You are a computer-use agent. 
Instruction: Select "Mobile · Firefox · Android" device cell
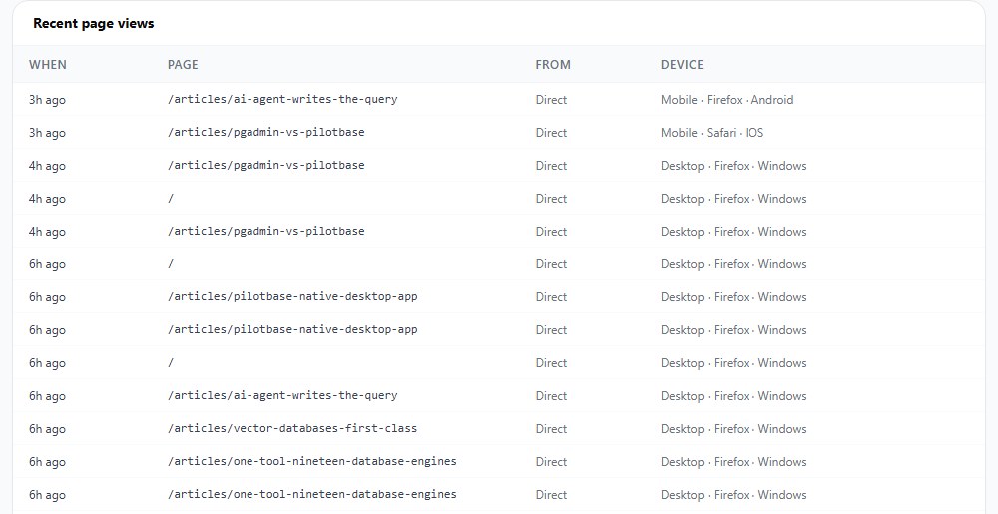tap(727, 100)
